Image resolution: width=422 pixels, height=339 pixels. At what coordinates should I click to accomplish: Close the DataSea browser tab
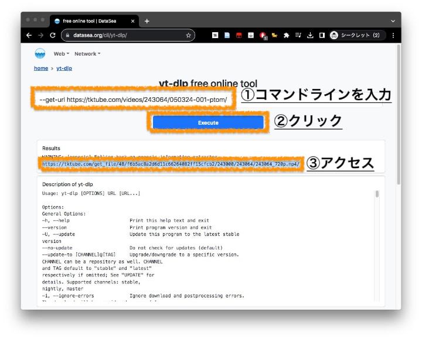click(133, 21)
